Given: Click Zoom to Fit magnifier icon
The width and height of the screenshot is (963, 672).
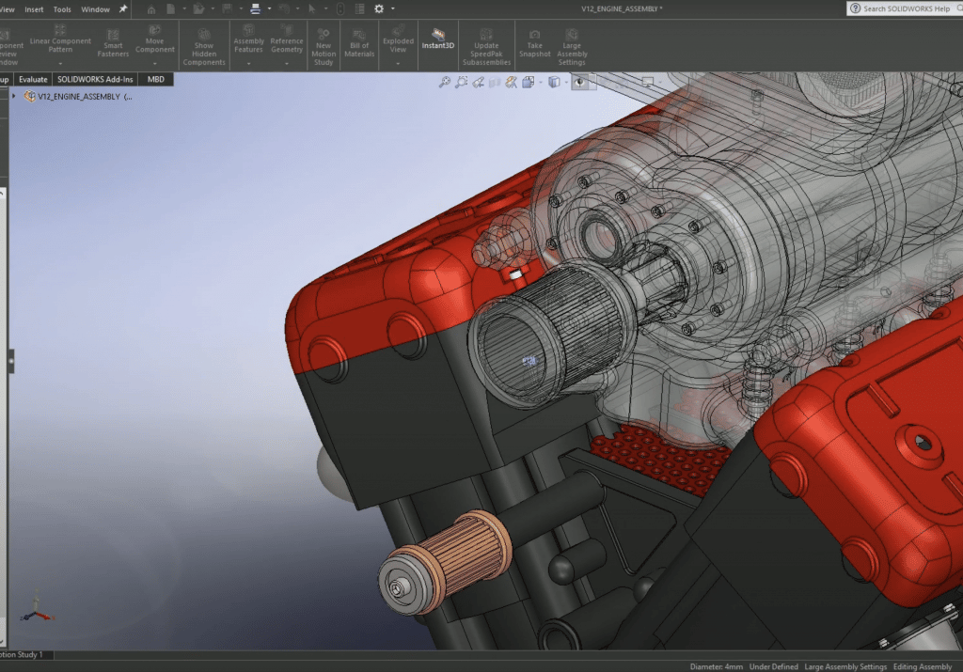Looking at the screenshot, I should (x=445, y=83).
